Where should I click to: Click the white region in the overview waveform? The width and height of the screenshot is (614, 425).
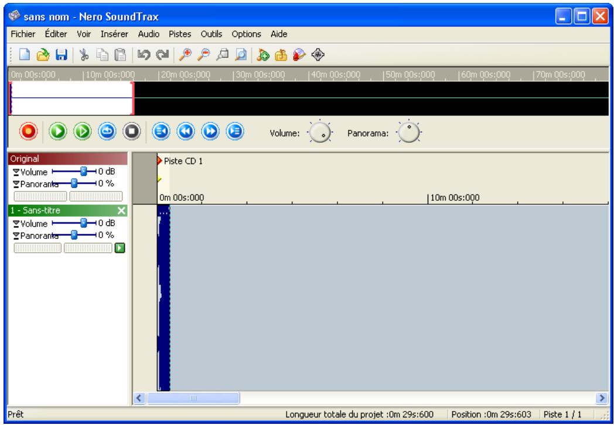pos(71,98)
